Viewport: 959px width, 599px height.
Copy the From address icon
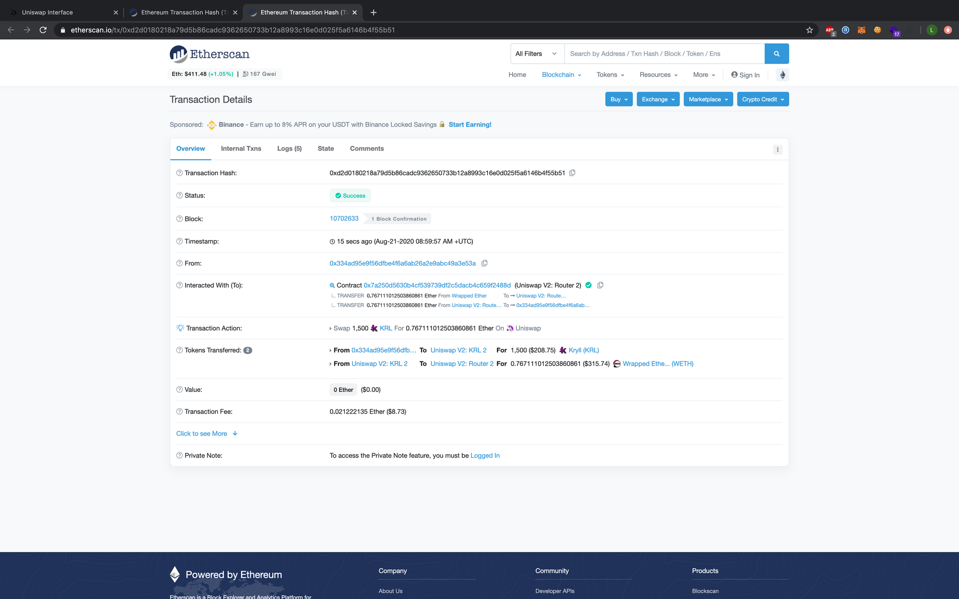(484, 263)
